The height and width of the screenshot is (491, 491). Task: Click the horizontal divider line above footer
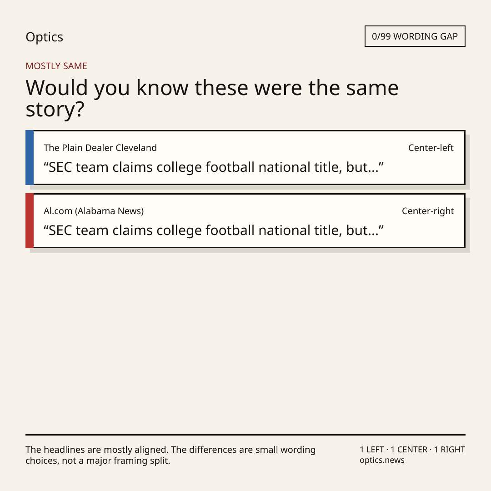245,435
